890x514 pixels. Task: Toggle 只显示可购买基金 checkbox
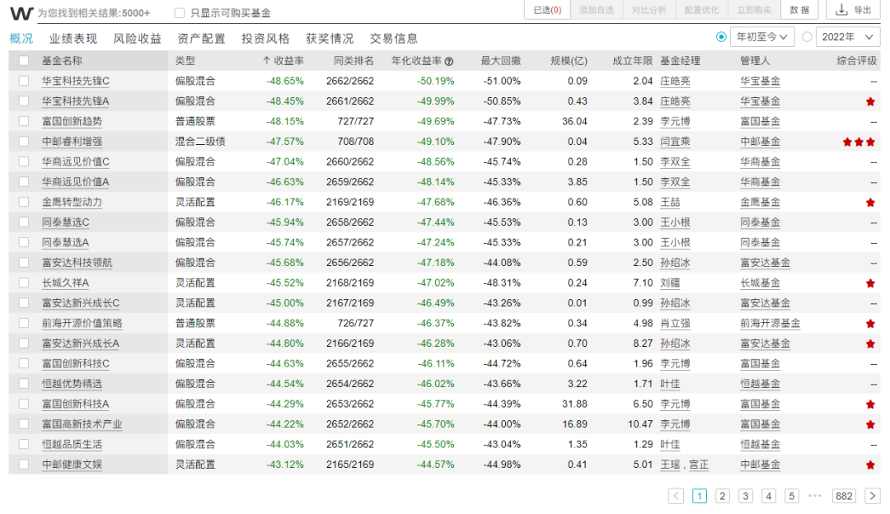click(x=180, y=13)
